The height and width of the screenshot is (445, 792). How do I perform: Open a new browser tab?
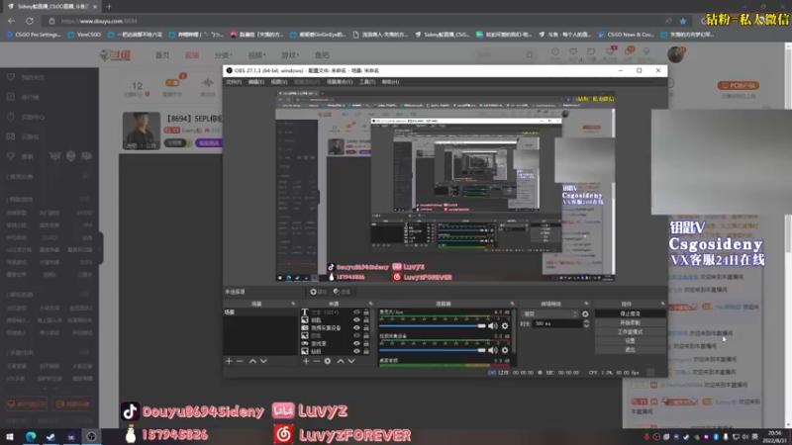pos(109,7)
